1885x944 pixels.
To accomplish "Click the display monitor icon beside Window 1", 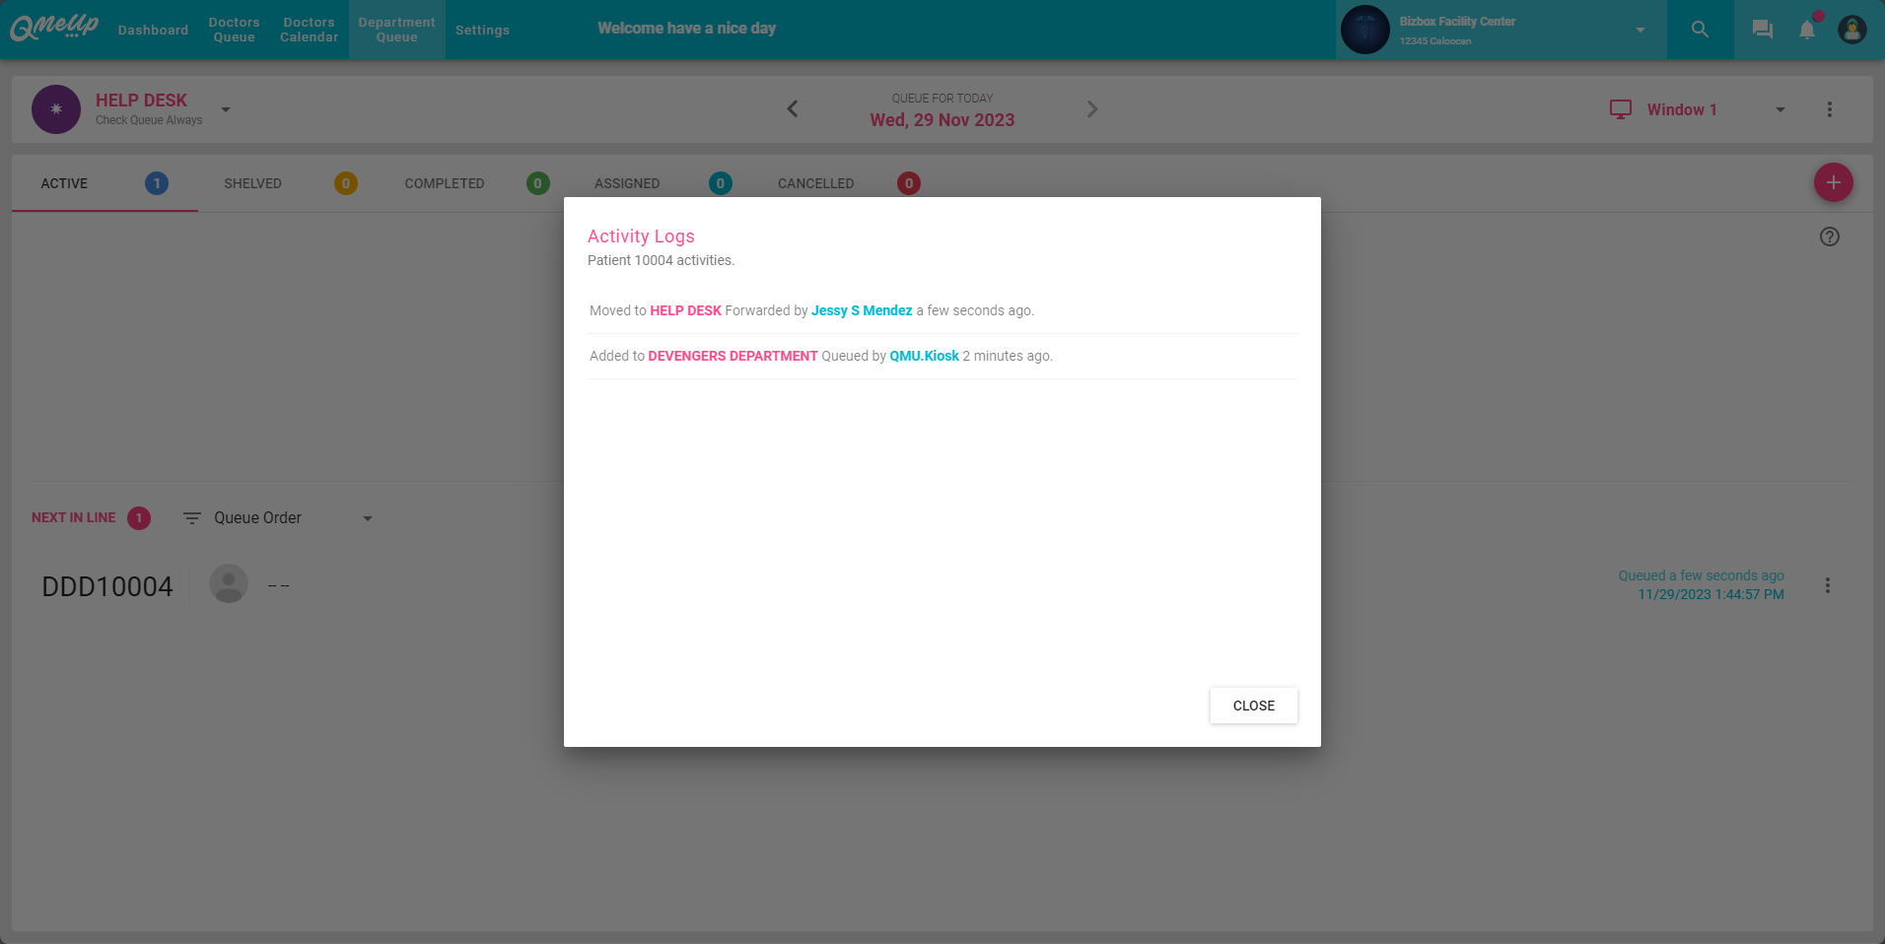I will pyautogui.click(x=1619, y=109).
